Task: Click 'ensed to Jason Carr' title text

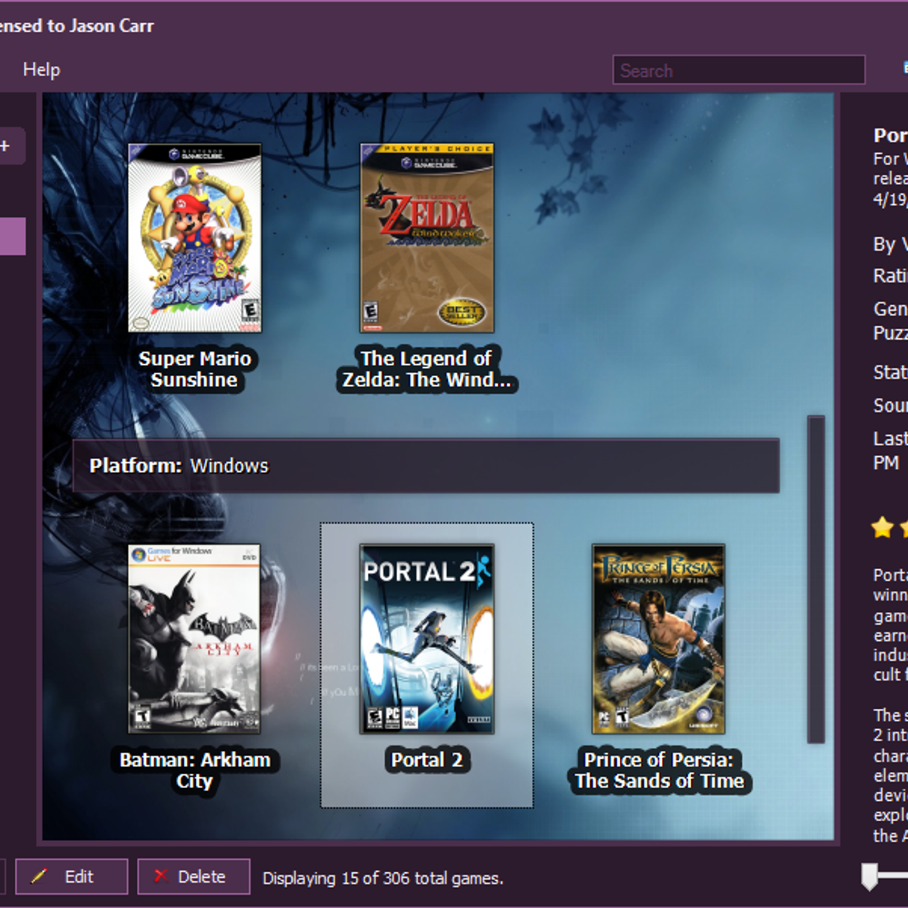Action: pyautogui.click(x=77, y=26)
